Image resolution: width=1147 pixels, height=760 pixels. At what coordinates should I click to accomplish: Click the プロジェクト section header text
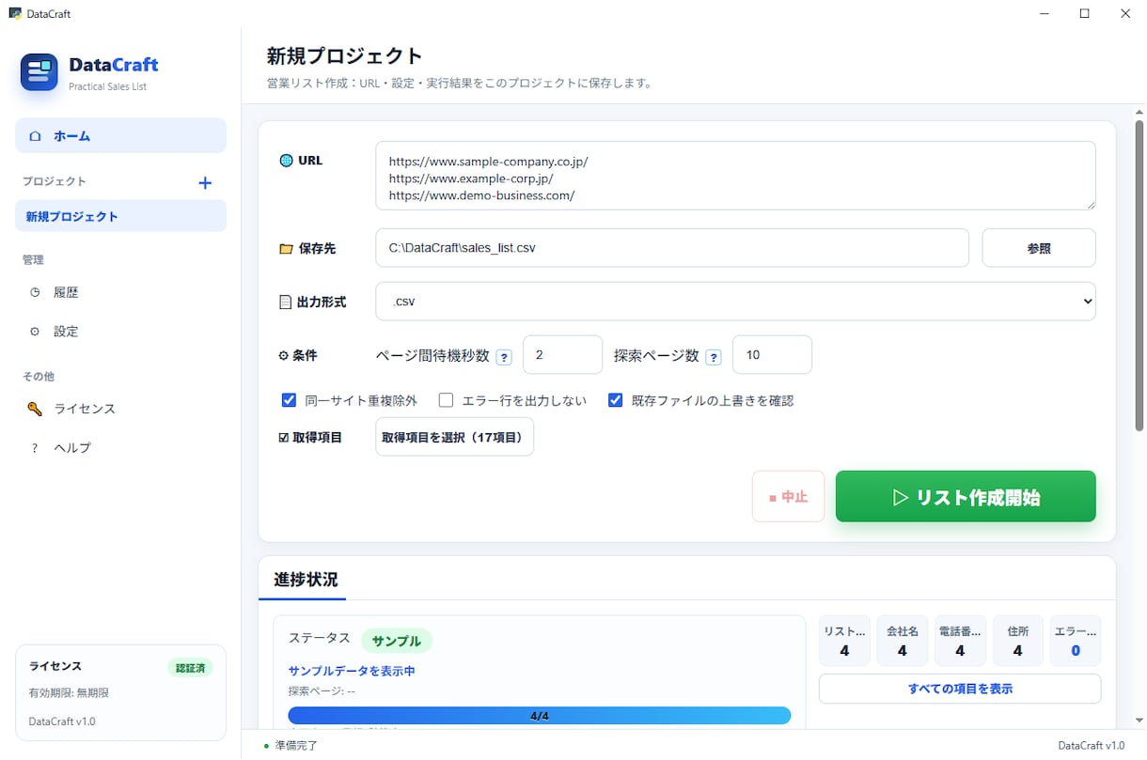click(x=55, y=181)
